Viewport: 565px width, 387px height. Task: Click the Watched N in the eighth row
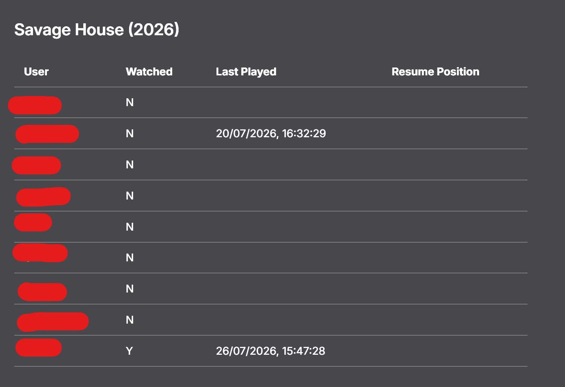coord(130,320)
